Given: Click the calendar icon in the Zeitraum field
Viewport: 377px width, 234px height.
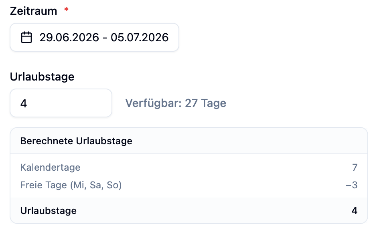Looking at the screenshot, I should [x=26, y=38].
